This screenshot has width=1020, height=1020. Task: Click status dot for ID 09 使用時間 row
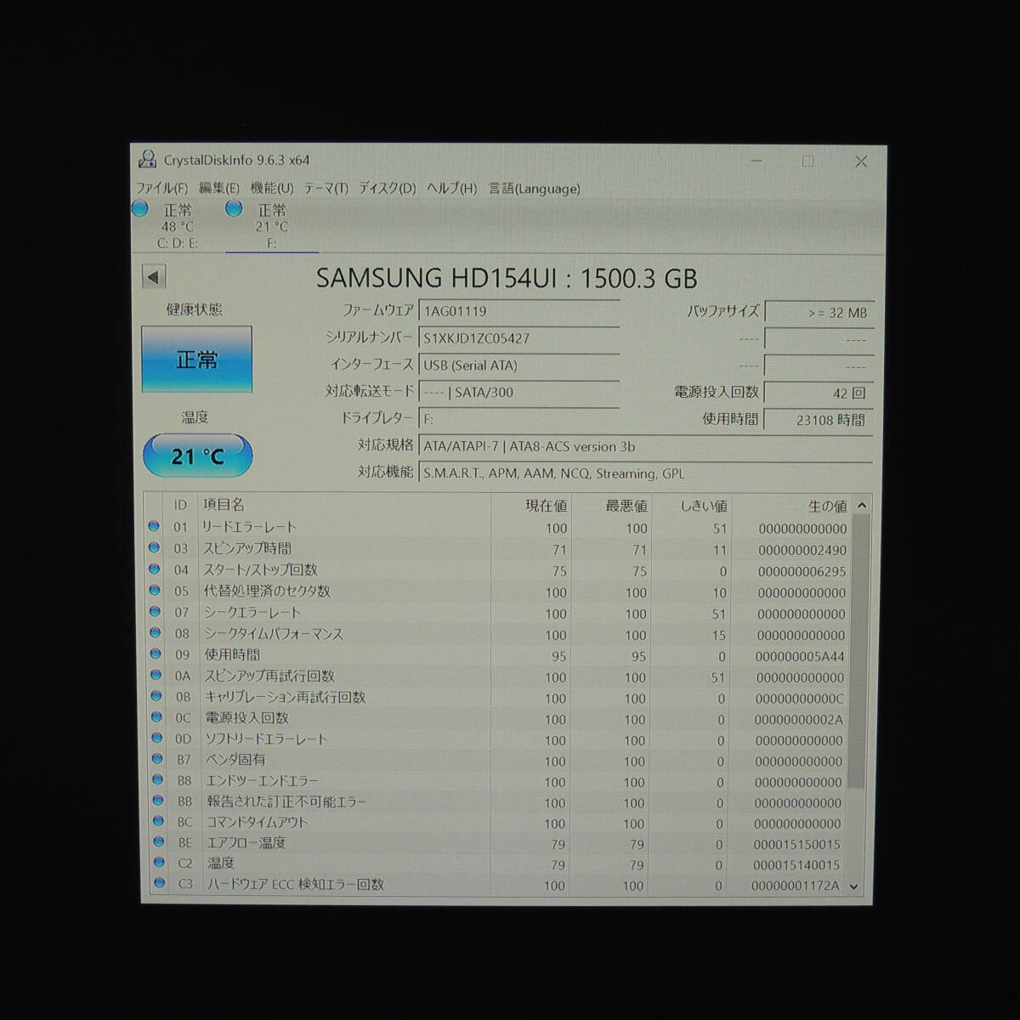[x=156, y=654]
